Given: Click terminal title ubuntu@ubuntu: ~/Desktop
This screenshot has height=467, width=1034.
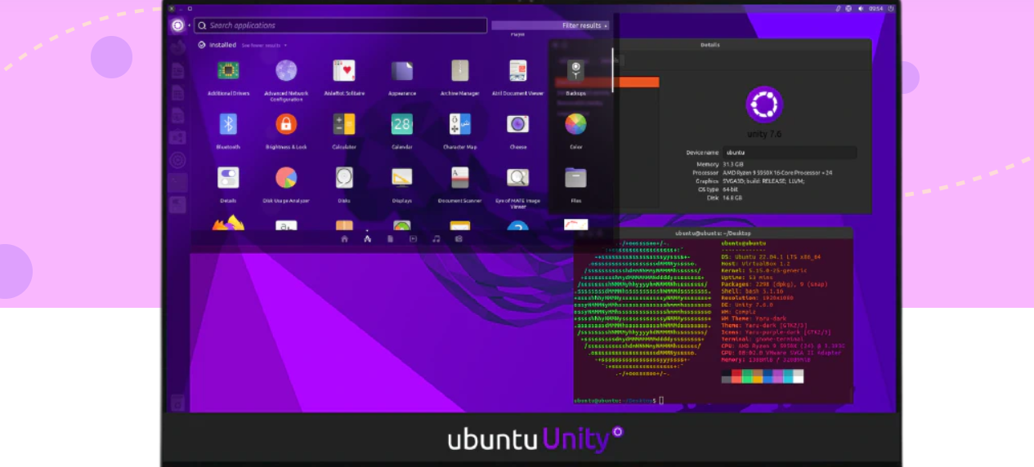Looking at the screenshot, I should pos(713,233).
